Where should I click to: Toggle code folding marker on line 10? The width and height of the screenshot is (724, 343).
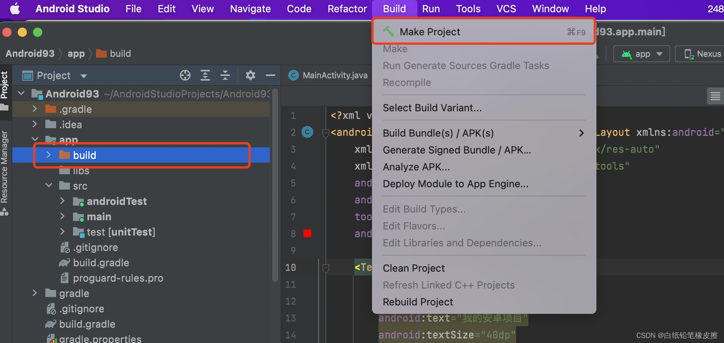pyautogui.click(x=326, y=267)
